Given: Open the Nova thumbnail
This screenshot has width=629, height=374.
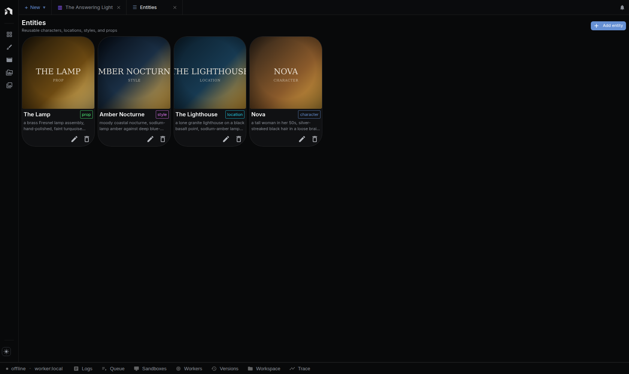Looking at the screenshot, I should tap(286, 73).
